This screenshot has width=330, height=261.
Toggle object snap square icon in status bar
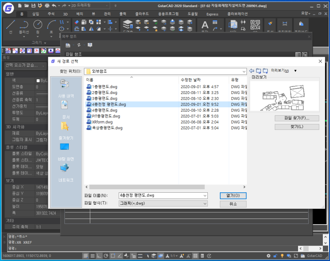click(x=113, y=256)
